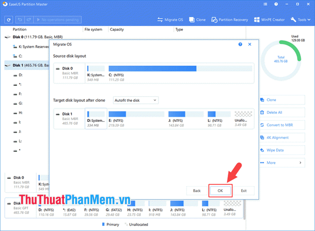Screen dimensions: 315x231
Task: Click 4K Alignment option
Action: [x=282, y=138]
